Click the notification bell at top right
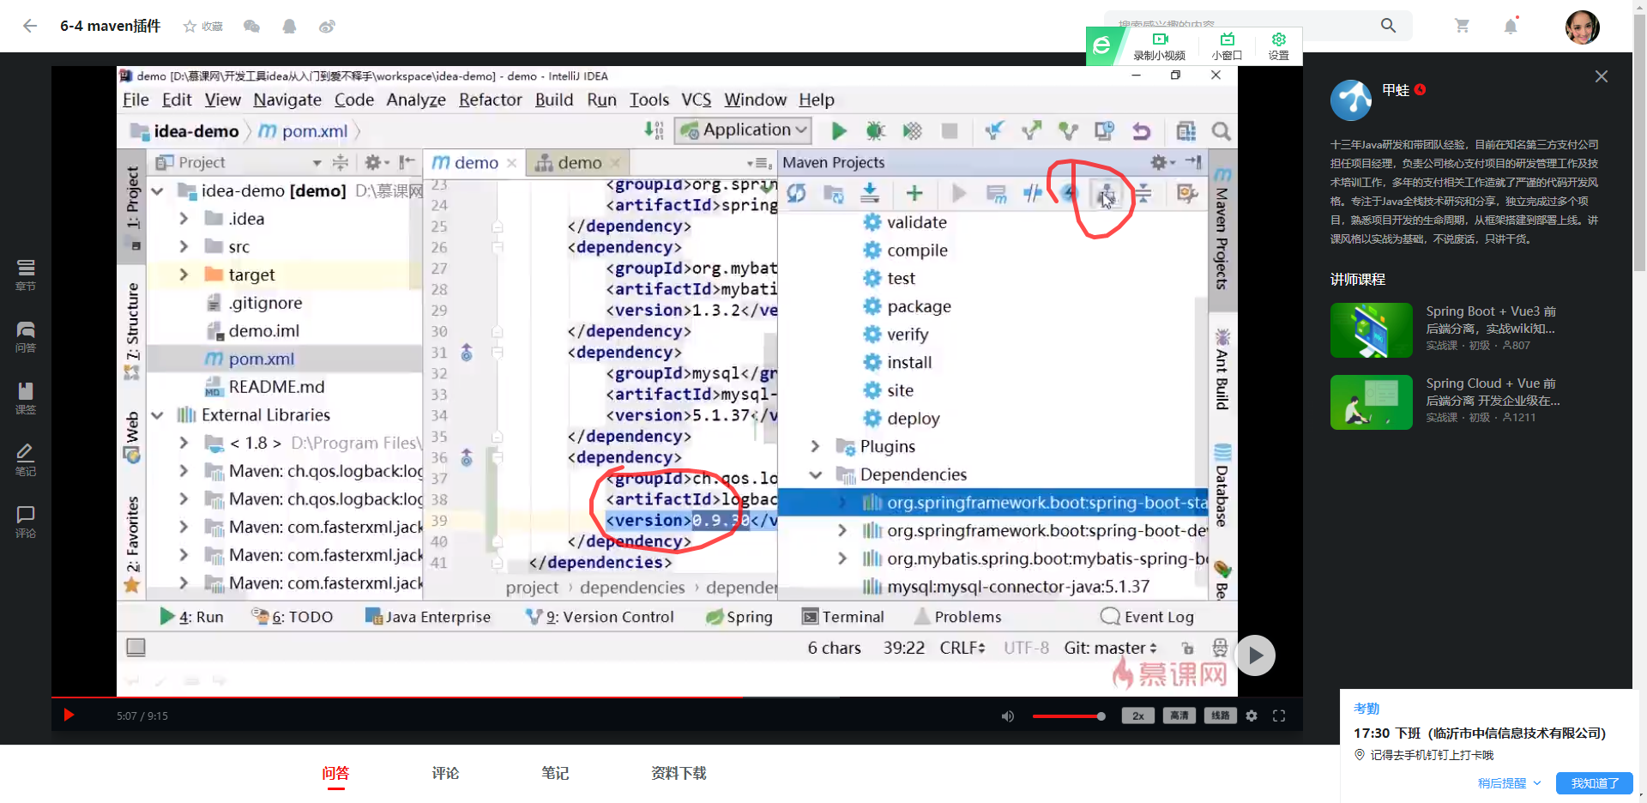 click(x=1511, y=26)
